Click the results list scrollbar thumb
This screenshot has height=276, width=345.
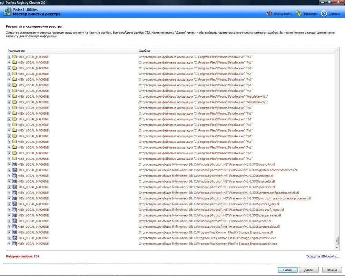pyautogui.click(x=337, y=240)
